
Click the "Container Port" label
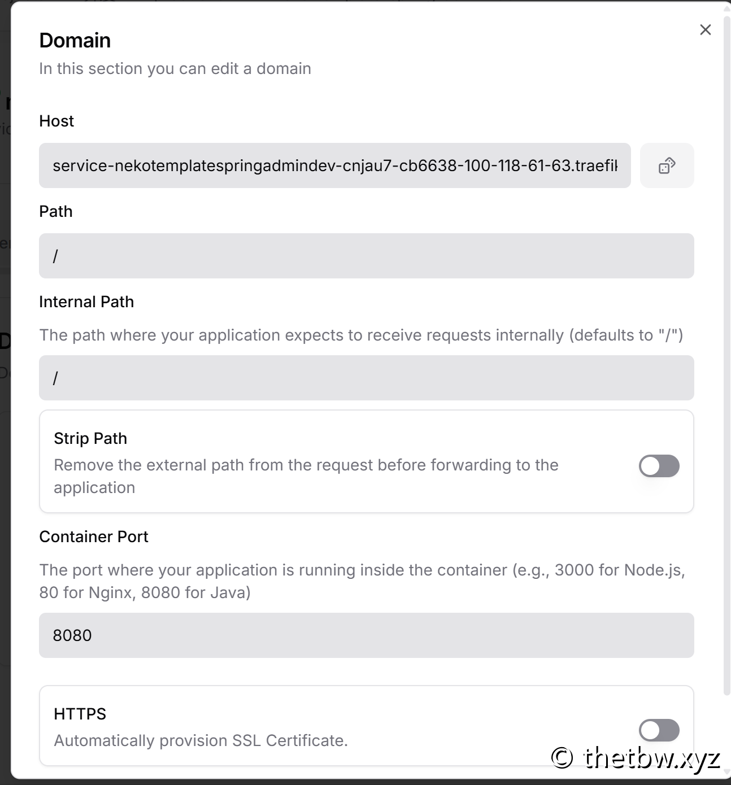coord(94,537)
